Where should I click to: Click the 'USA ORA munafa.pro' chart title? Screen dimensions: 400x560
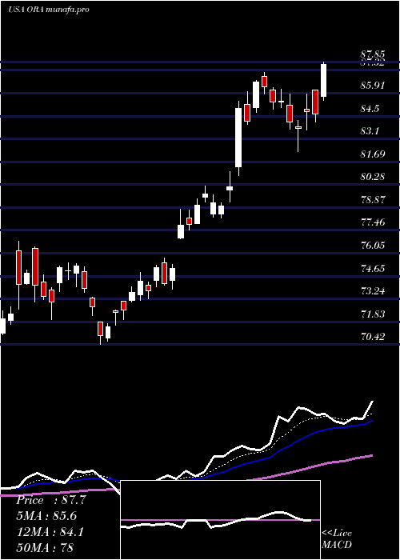pos(49,10)
